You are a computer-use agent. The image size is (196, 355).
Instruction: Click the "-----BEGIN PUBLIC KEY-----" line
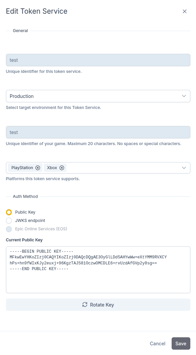(41, 251)
